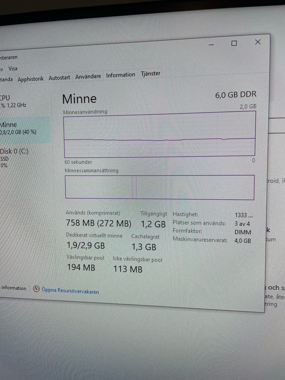Screen dimensions: 285x380
Task: Switch to the Apphistorik tab
Action: [31, 79]
